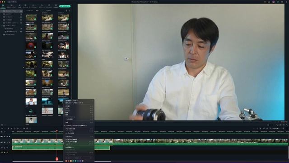Lock audio track 1 with its lock icon
Screen dimensions: 289x163
point(5,148)
